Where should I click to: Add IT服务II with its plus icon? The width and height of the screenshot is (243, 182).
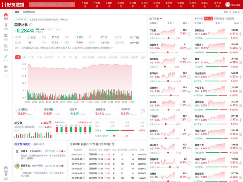[240, 48]
